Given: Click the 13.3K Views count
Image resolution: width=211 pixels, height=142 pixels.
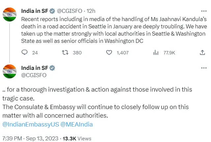Looking at the screenshot, I should tap(77, 138).
